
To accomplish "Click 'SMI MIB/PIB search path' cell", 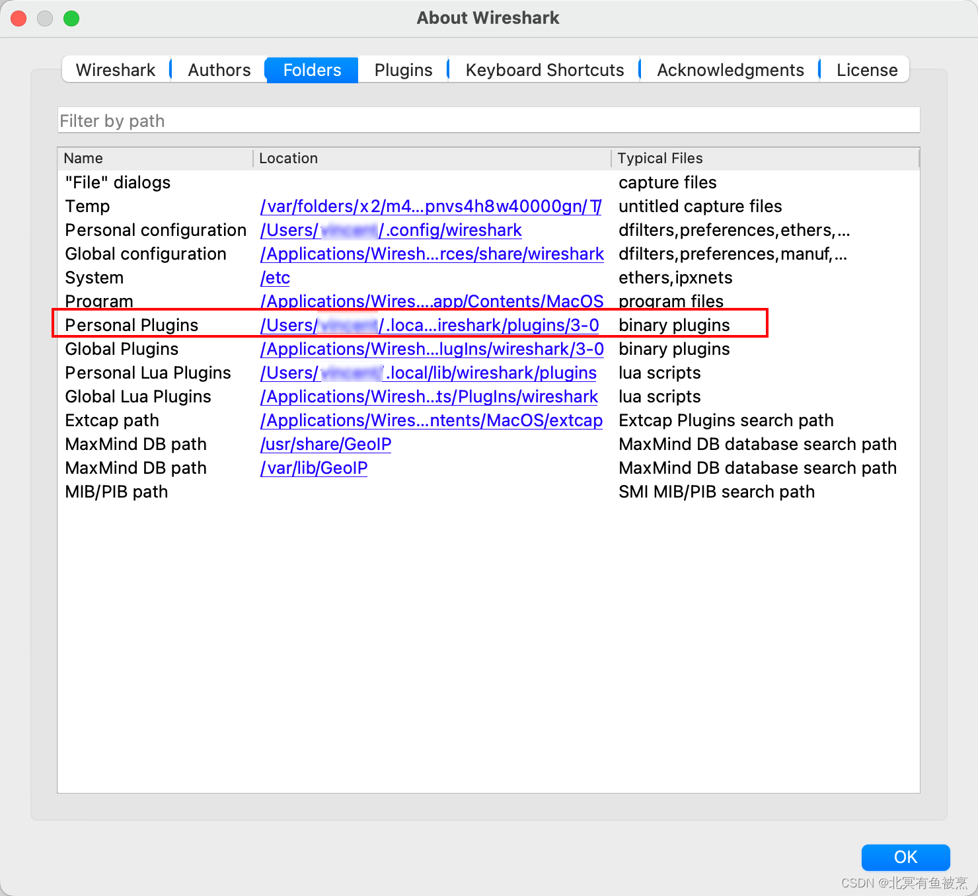I will click(716, 492).
